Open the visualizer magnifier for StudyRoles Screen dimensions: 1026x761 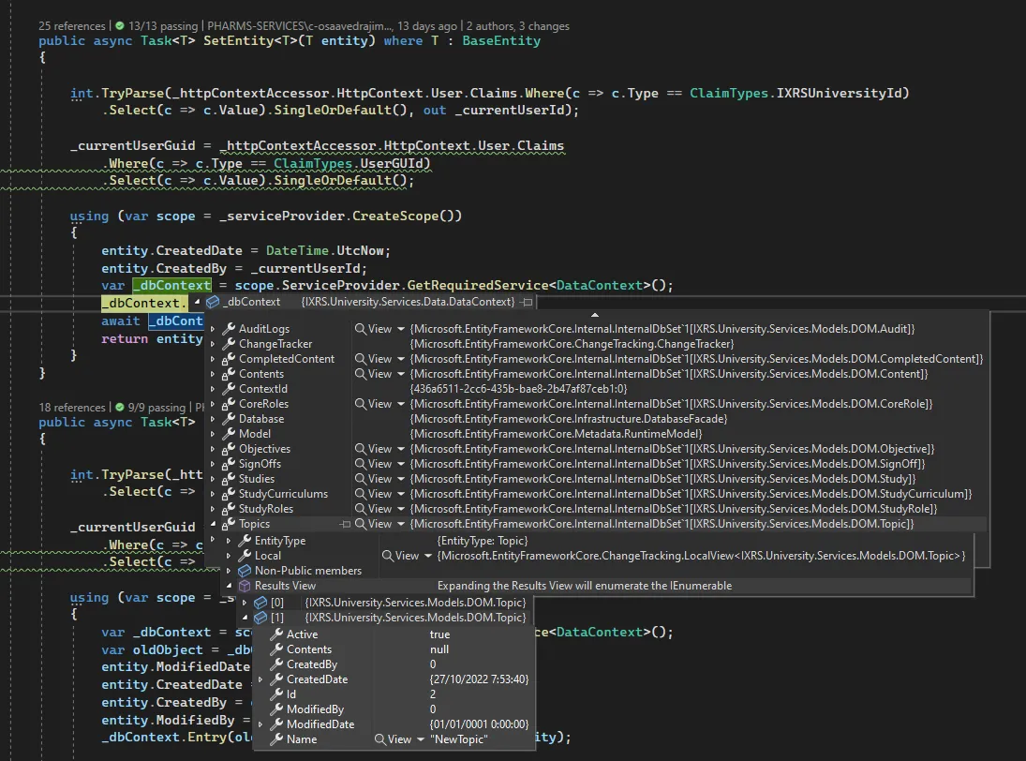pyautogui.click(x=360, y=509)
